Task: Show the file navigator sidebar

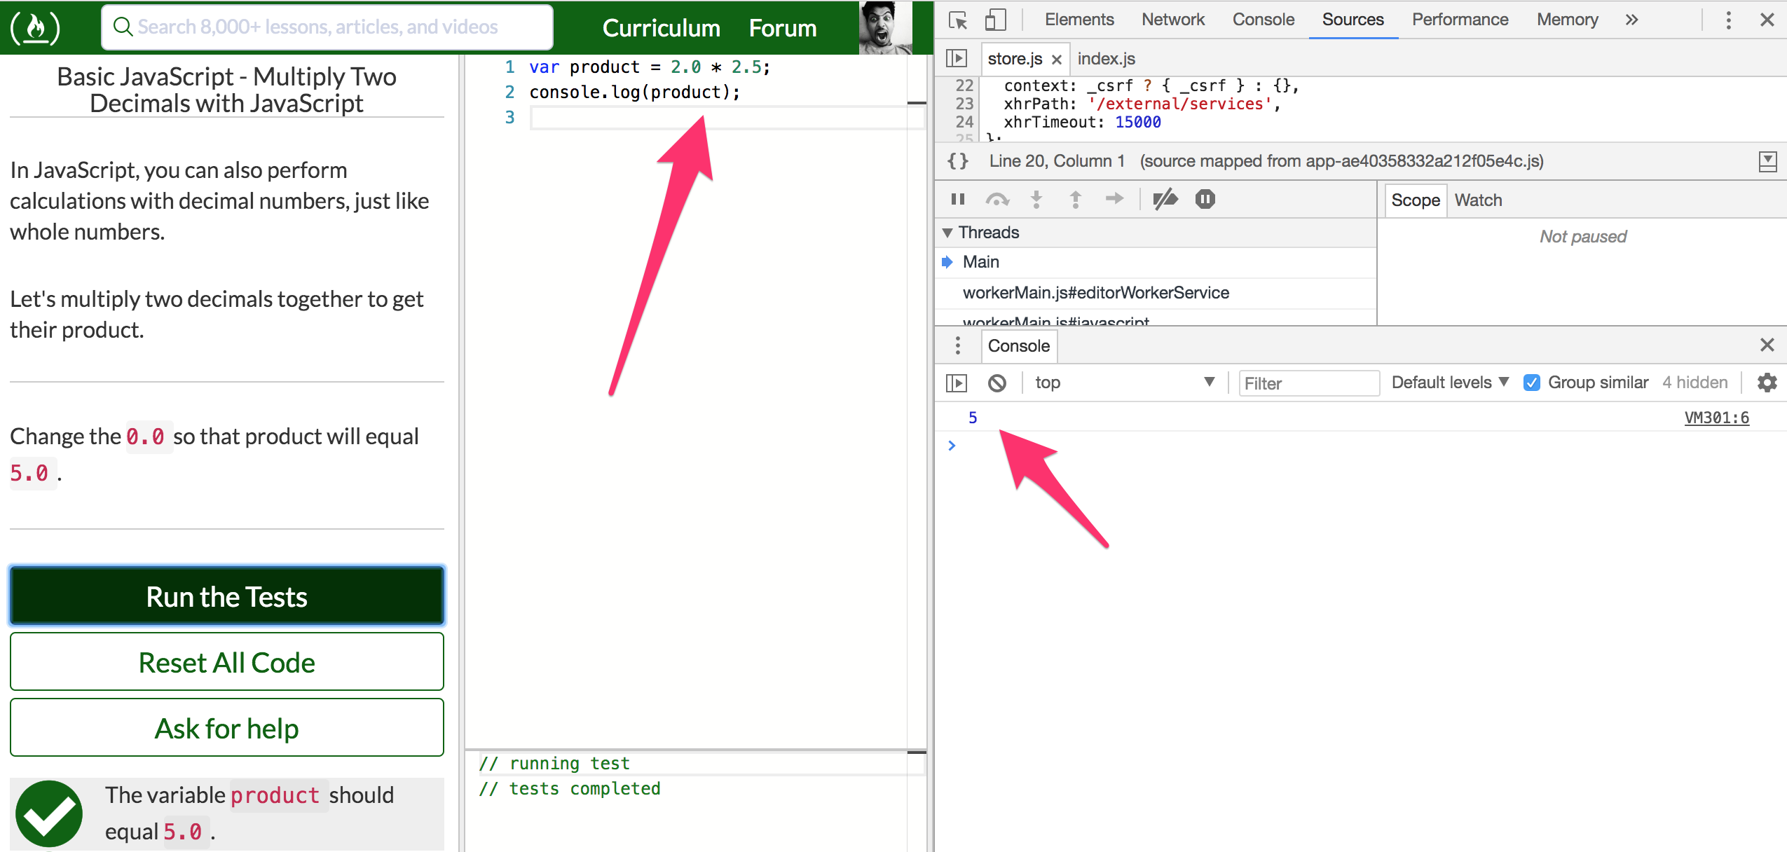Action: point(956,58)
